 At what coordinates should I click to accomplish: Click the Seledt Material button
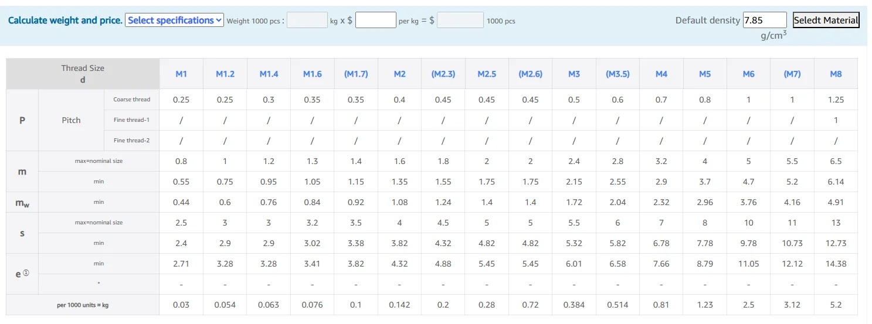tap(826, 21)
